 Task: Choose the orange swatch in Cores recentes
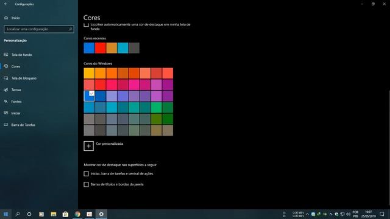pos(112,48)
